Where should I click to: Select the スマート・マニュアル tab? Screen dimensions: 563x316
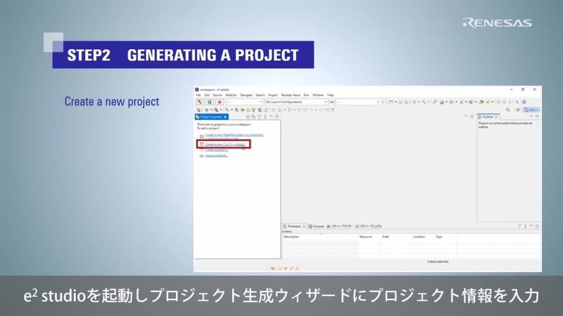tap(368, 226)
